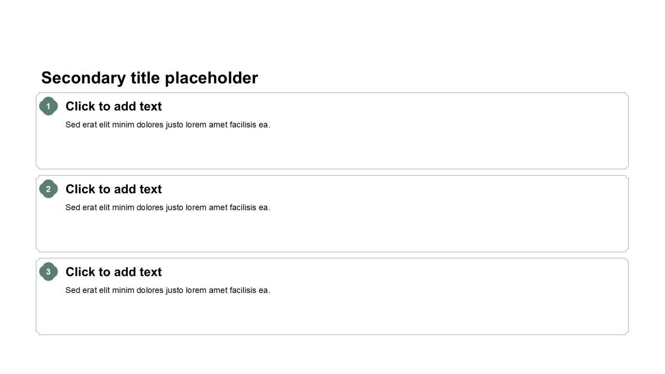665x374 pixels.
Task: Select "Click to add text" beside badge 3
Action: click(x=113, y=272)
